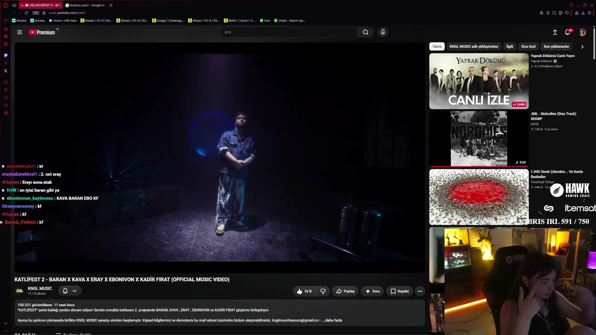Viewport: 596px width, 335px height.
Task: Open the 'Kick' bookmark
Action: point(265,20)
